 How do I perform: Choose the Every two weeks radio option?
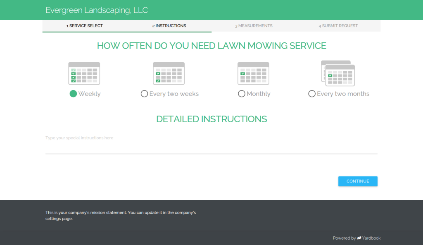click(x=144, y=93)
